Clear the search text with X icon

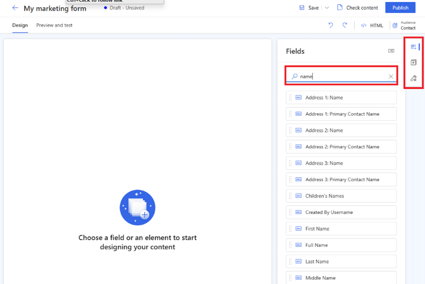click(391, 76)
